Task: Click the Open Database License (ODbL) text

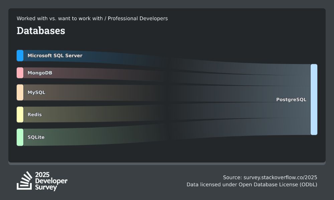Action: [278, 184]
